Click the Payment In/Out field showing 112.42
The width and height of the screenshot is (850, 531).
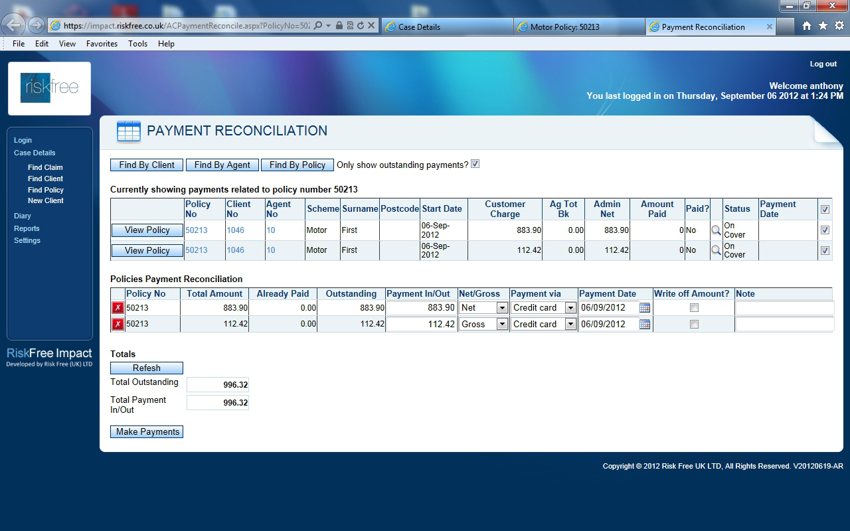point(421,324)
